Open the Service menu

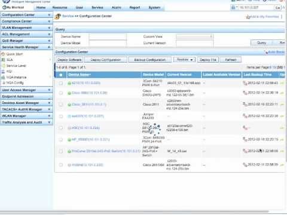[97, 8]
